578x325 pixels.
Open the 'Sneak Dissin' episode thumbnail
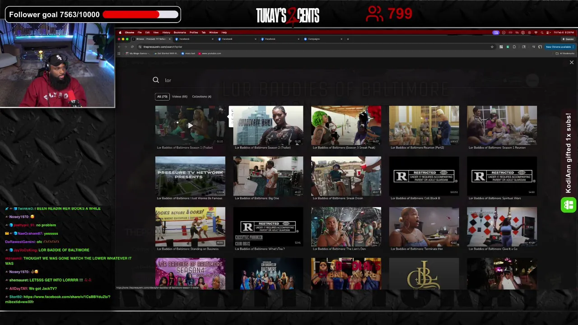346,176
